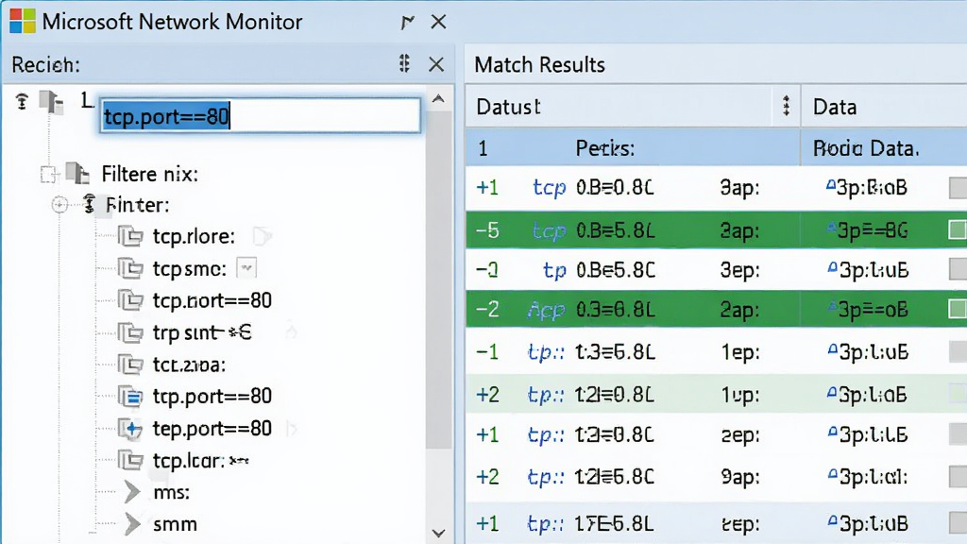Click the folder icon of trp sınt
The height and width of the screenshot is (544, 967).
(130, 332)
